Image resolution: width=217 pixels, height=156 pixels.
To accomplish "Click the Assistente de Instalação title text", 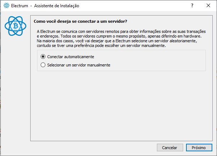I will point(56,6).
